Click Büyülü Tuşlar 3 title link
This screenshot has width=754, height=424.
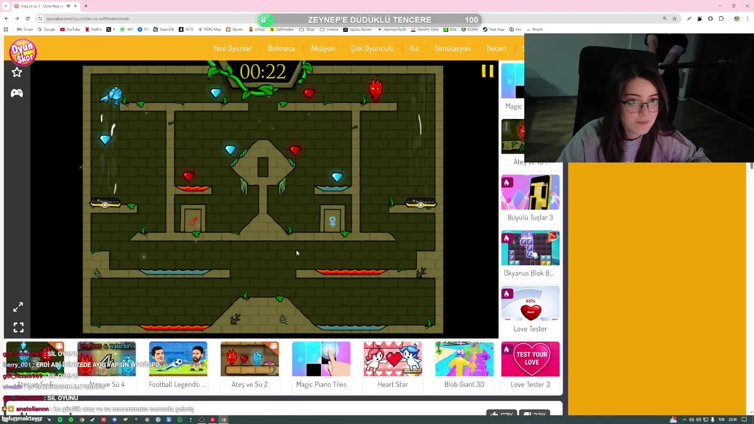point(530,217)
